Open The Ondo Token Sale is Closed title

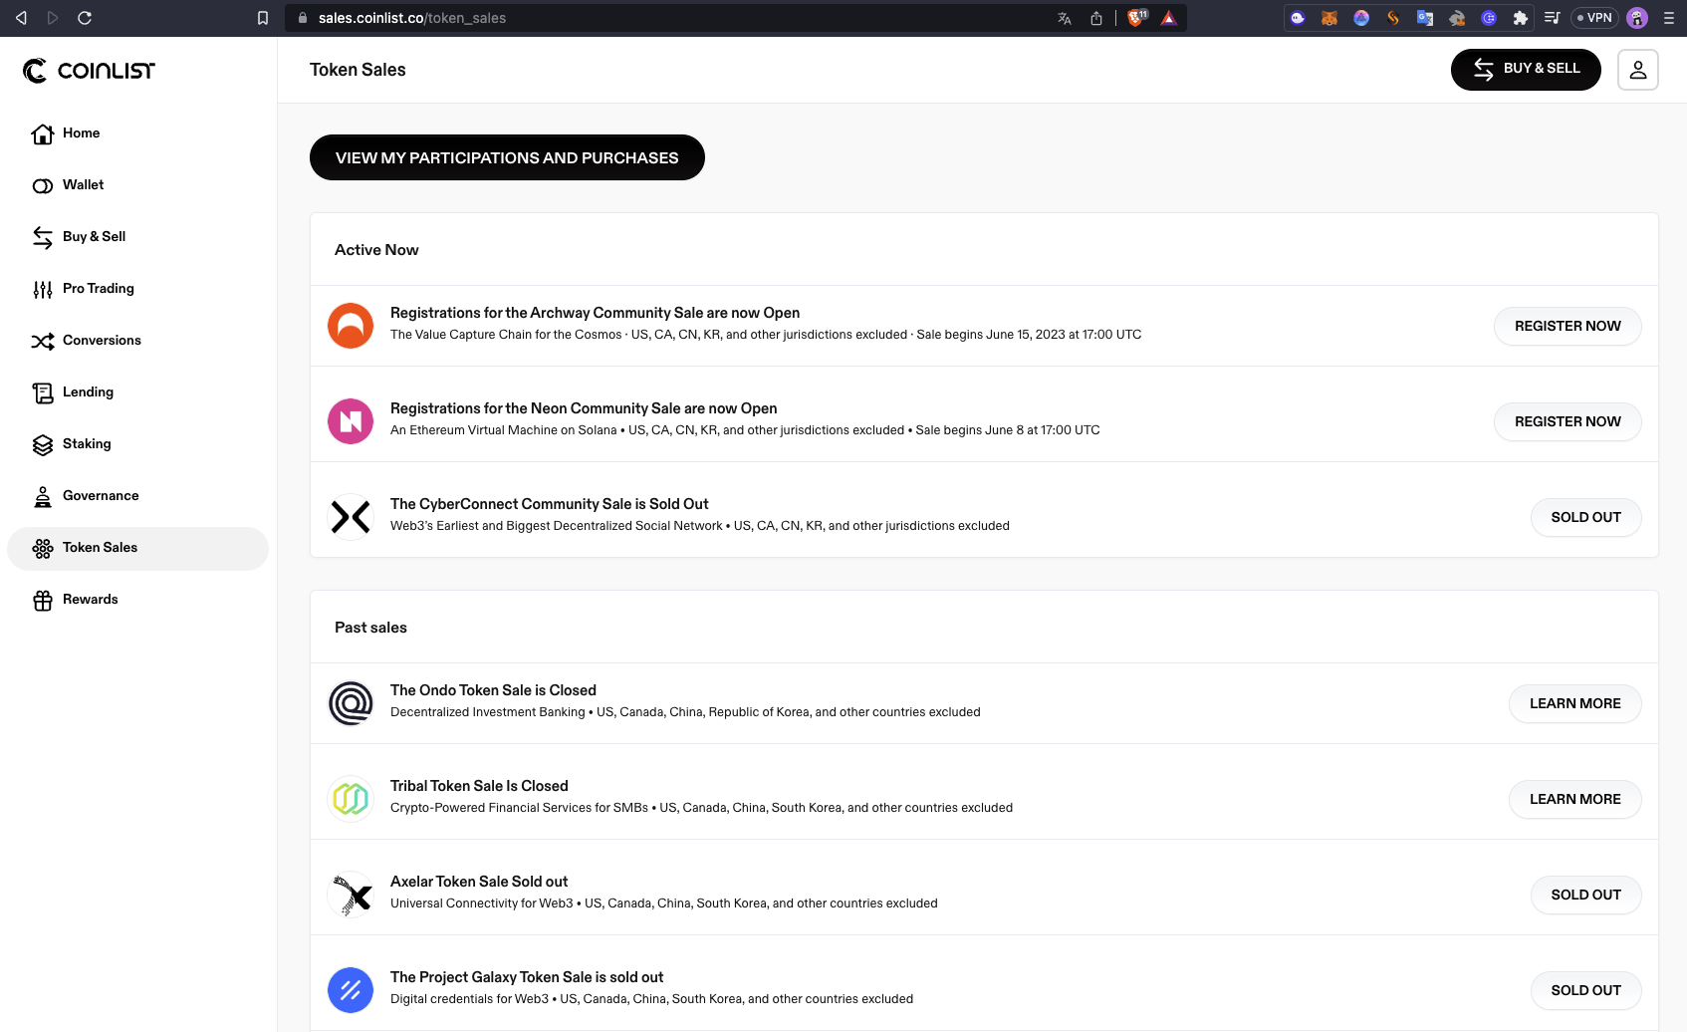pyautogui.click(x=493, y=690)
